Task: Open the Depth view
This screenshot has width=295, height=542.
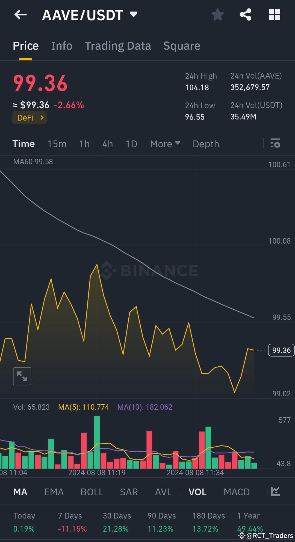Action: click(206, 144)
